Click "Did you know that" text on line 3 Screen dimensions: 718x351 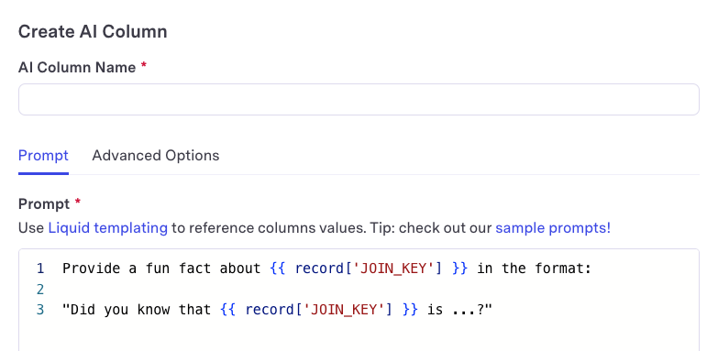coord(137,310)
